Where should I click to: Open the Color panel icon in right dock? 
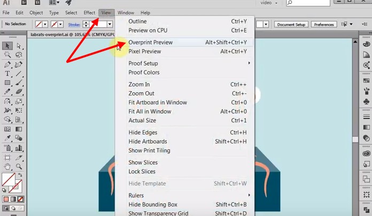(366, 44)
